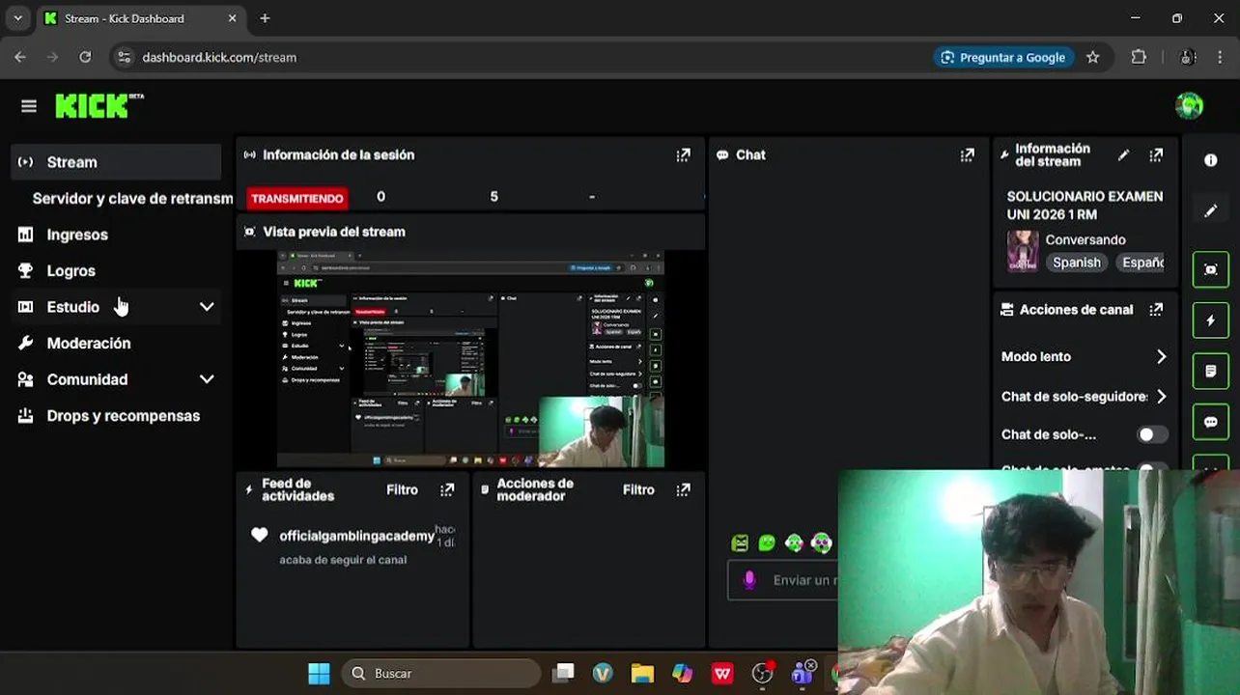The height and width of the screenshot is (695, 1240).
Task: Open the user profile avatar menu
Action: pyautogui.click(x=1190, y=105)
